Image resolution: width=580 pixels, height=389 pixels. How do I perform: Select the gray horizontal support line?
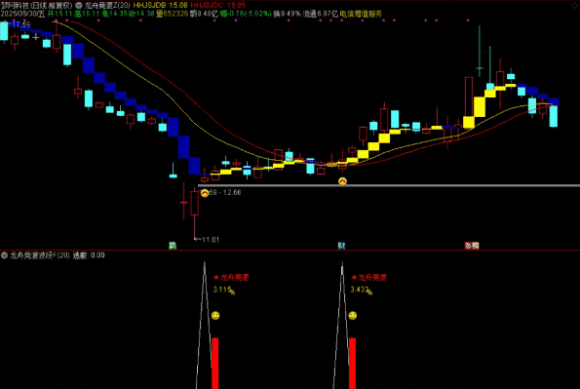click(388, 185)
